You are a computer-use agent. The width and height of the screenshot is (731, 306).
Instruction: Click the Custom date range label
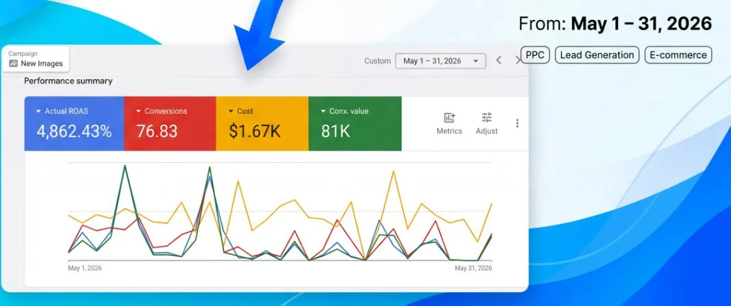point(377,61)
